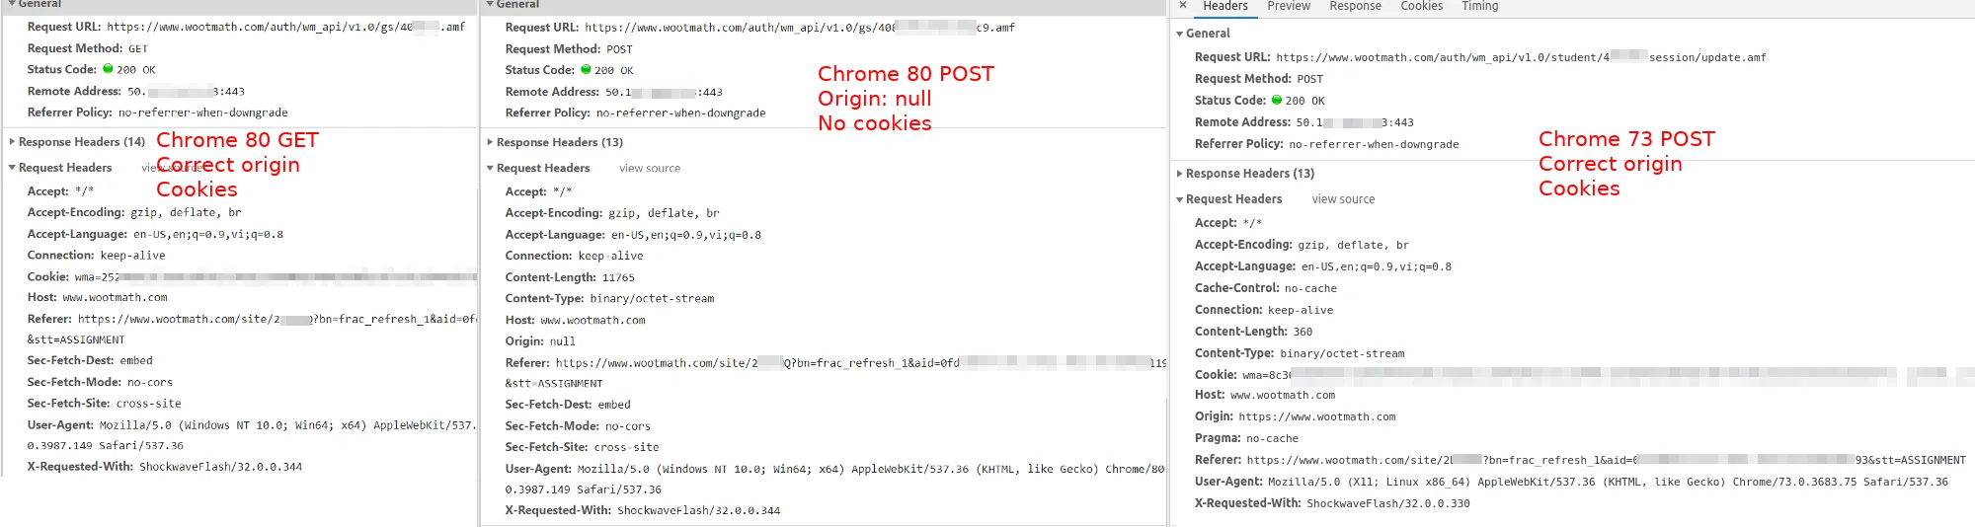This screenshot has height=527, width=1975.
Task: Select the session/update.amf Request URL
Action: point(1480,57)
